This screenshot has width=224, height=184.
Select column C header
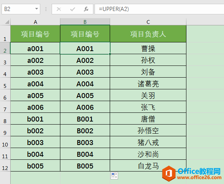[148, 22]
